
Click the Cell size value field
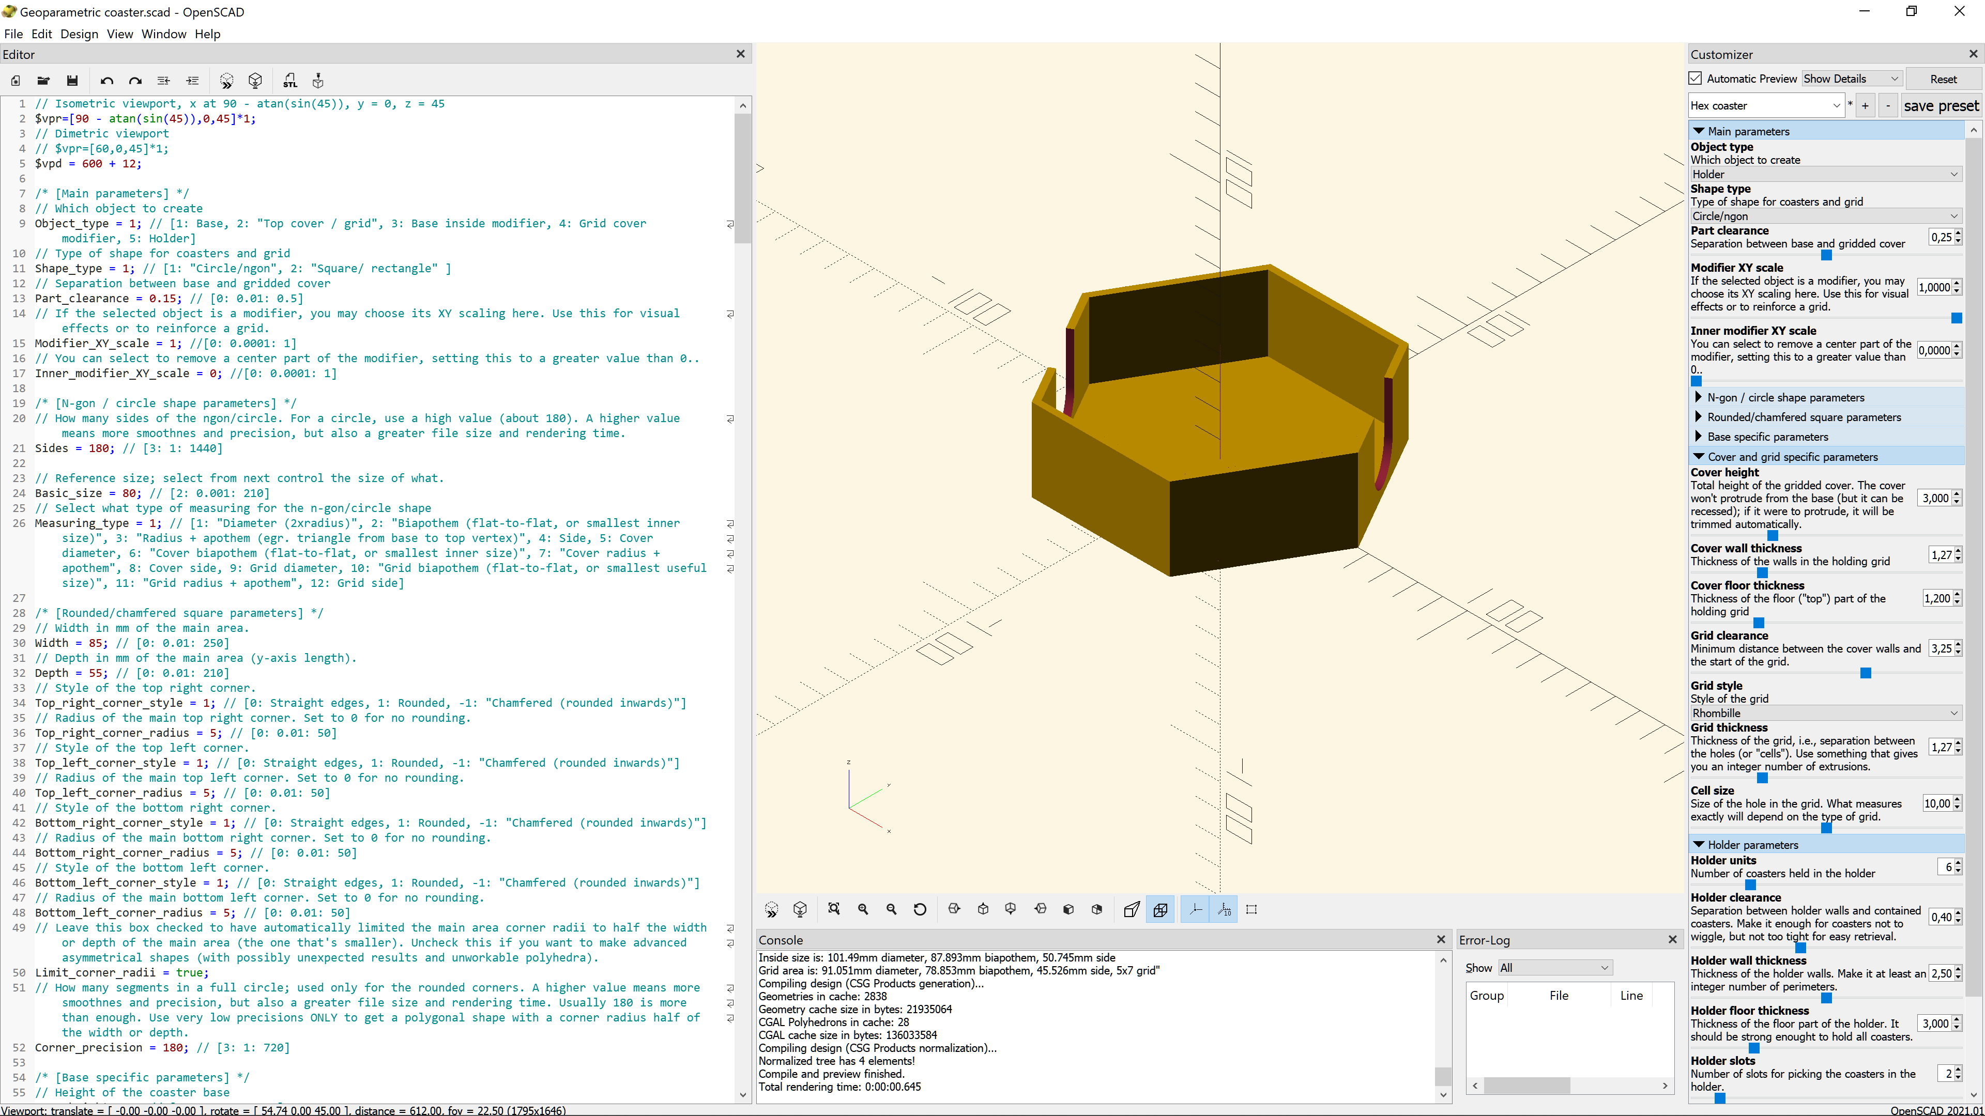pos(1937,803)
